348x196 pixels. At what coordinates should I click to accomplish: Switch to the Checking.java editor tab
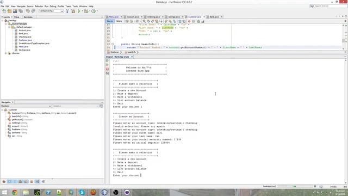(x=153, y=17)
